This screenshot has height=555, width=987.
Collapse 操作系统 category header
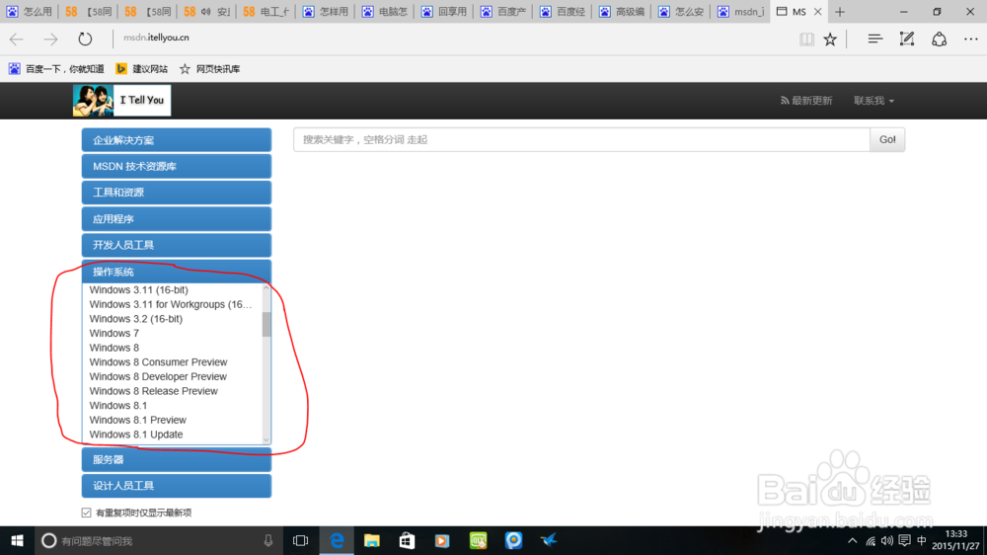pyautogui.click(x=177, y=272)
